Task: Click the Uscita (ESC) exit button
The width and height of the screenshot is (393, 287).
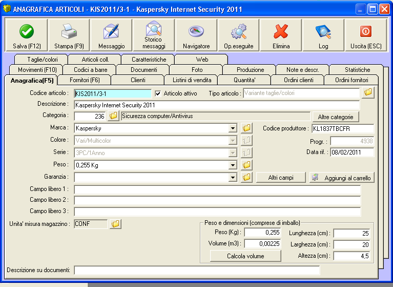Action: click(x=366, y=35)
